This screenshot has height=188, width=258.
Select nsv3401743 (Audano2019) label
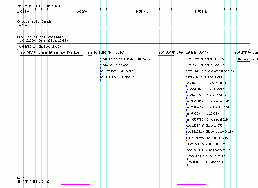coord(206,95)
